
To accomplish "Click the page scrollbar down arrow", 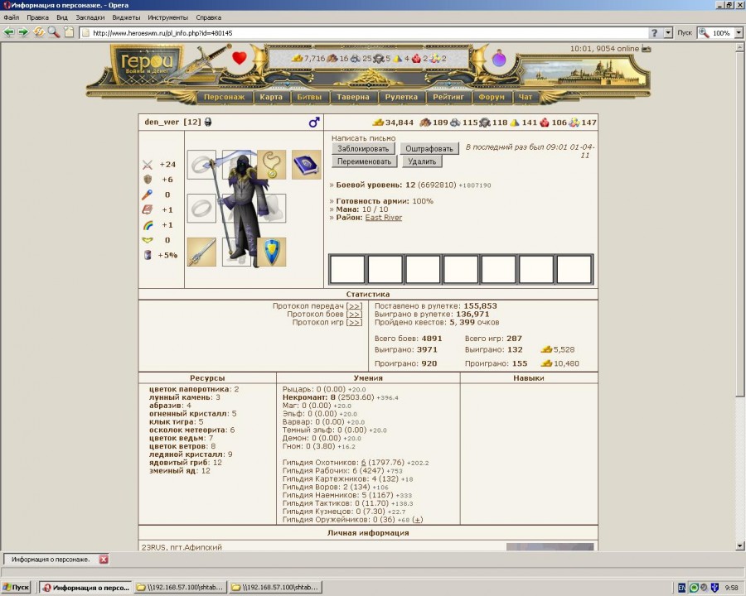I will tap(740, 546).
